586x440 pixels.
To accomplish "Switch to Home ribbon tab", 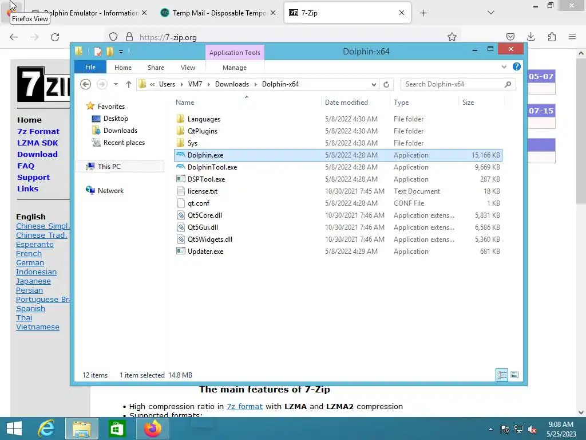I will (x=123, y=68).
